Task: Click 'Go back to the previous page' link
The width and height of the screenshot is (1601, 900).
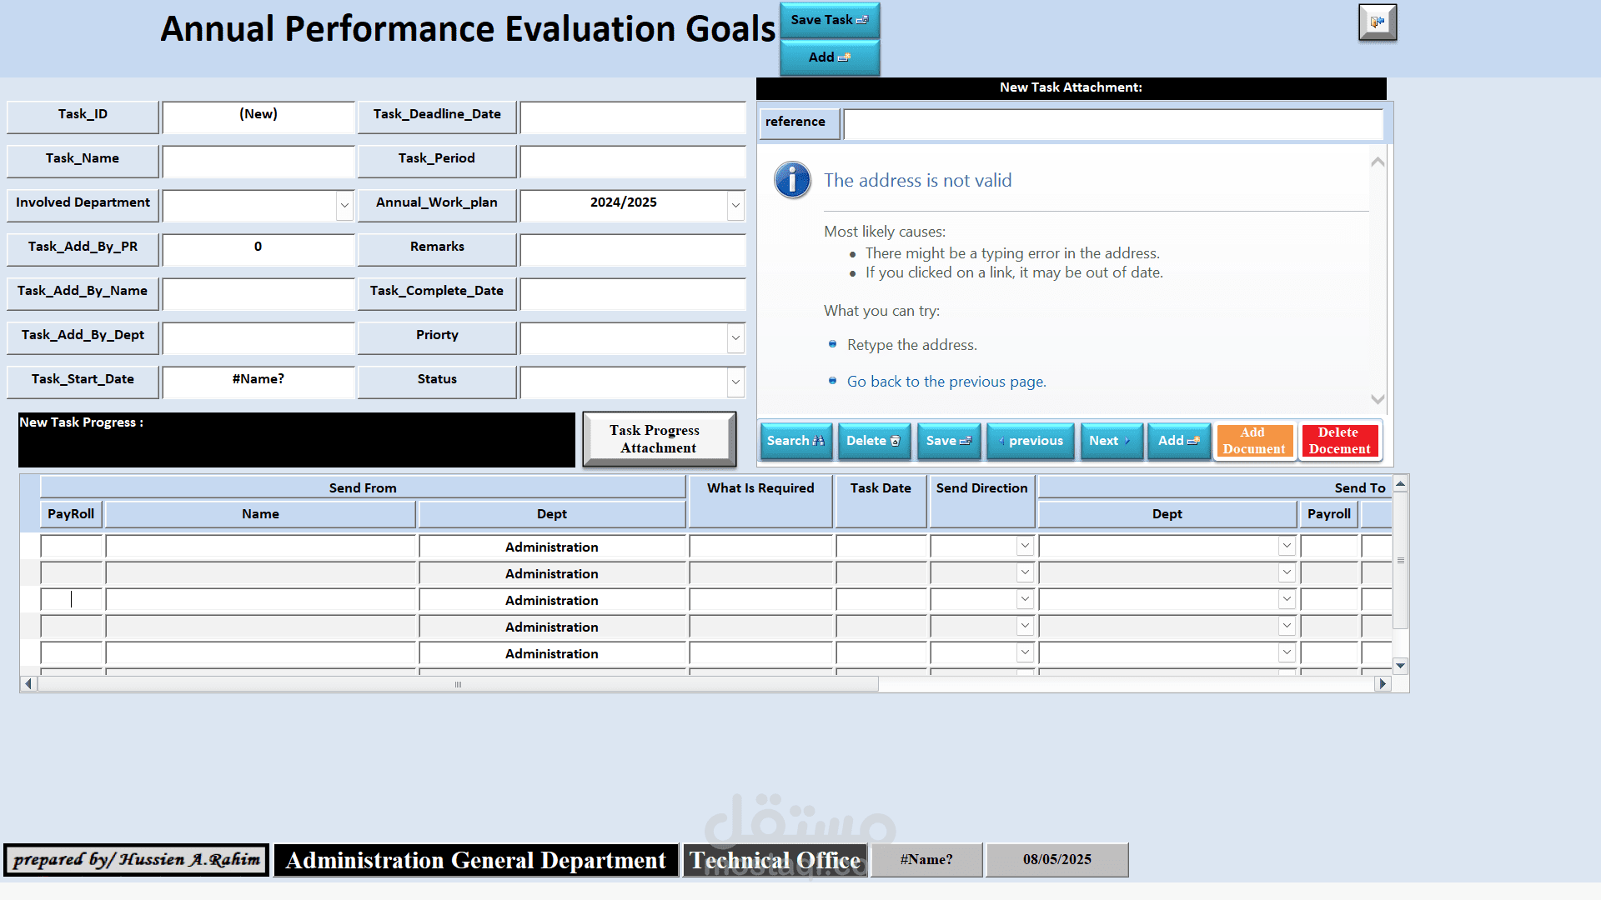Action: pos(946,382)
